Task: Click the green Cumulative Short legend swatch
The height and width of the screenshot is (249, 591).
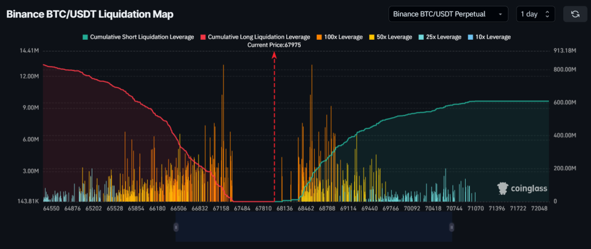Action: (85, 37)
